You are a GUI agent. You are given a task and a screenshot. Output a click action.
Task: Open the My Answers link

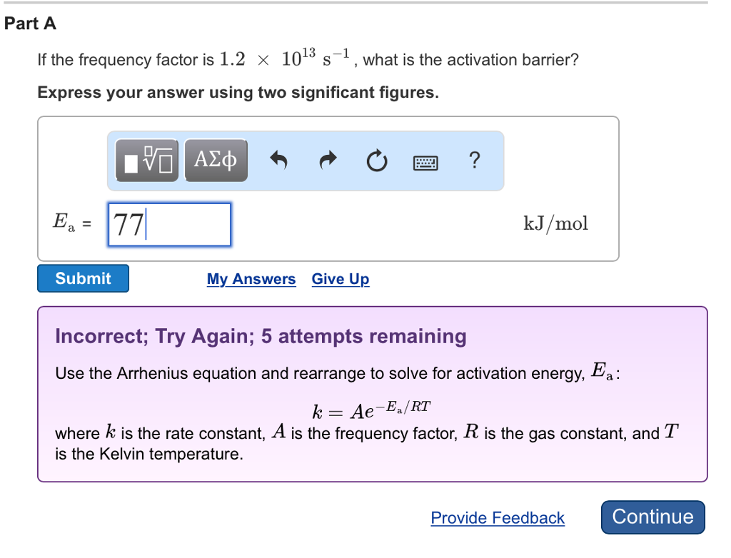[251, 279]
